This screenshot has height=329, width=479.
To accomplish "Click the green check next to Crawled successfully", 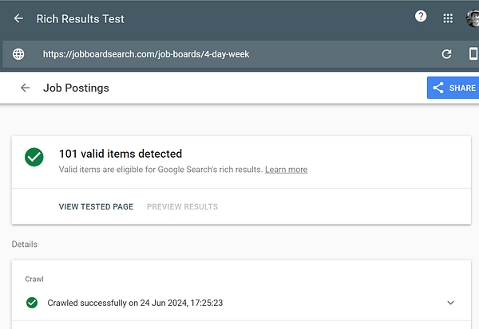I will point(32,303).
